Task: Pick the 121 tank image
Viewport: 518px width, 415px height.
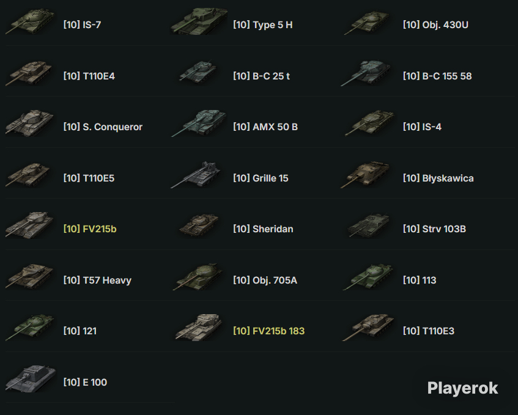Action: point(31,327)
